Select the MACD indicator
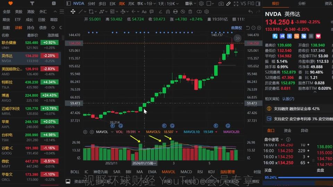333x187 pixels. coord(186,172)
